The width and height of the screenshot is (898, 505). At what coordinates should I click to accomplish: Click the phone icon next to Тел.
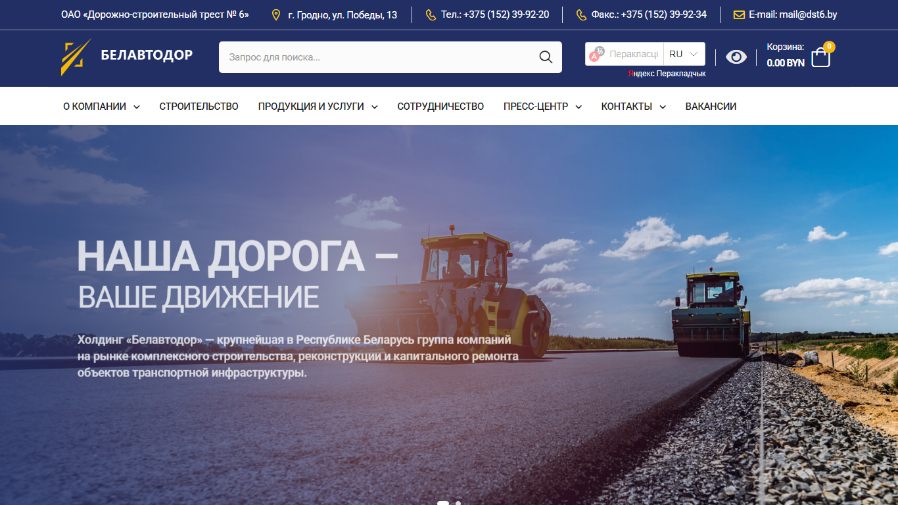(x=431, y=14)
